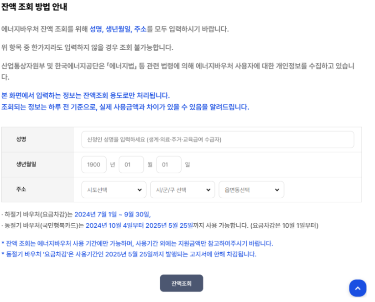
Task: Click the note starting * 잔액 조회는 에너지바우처
Action: click(x=137, y=244)
